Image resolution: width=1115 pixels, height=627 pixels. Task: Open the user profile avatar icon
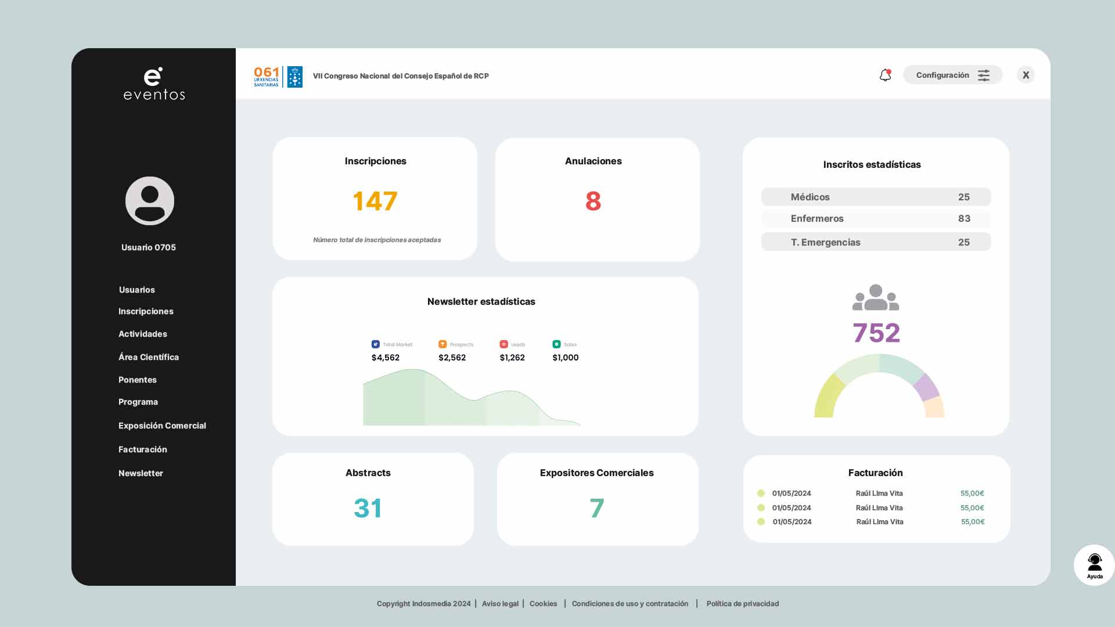(149, 200)
